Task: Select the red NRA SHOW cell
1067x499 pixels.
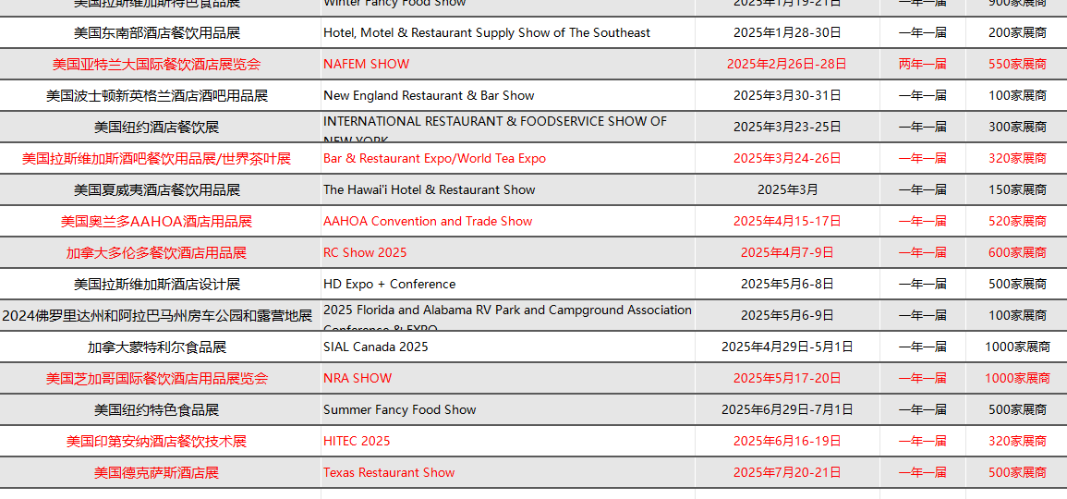Action: pyautogui.click(x=358, y=378)
